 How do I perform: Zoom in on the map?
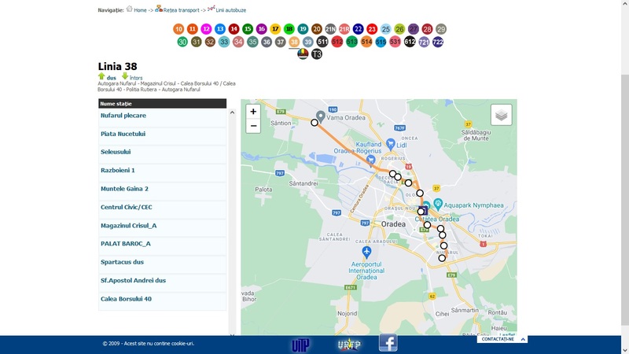pyautogui.click(x=253, y=112)
